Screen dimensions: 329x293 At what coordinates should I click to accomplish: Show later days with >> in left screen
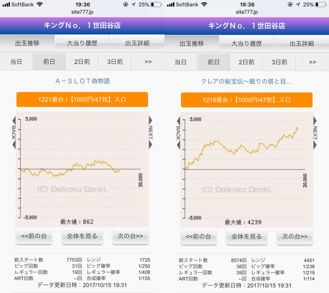(148, 62)
